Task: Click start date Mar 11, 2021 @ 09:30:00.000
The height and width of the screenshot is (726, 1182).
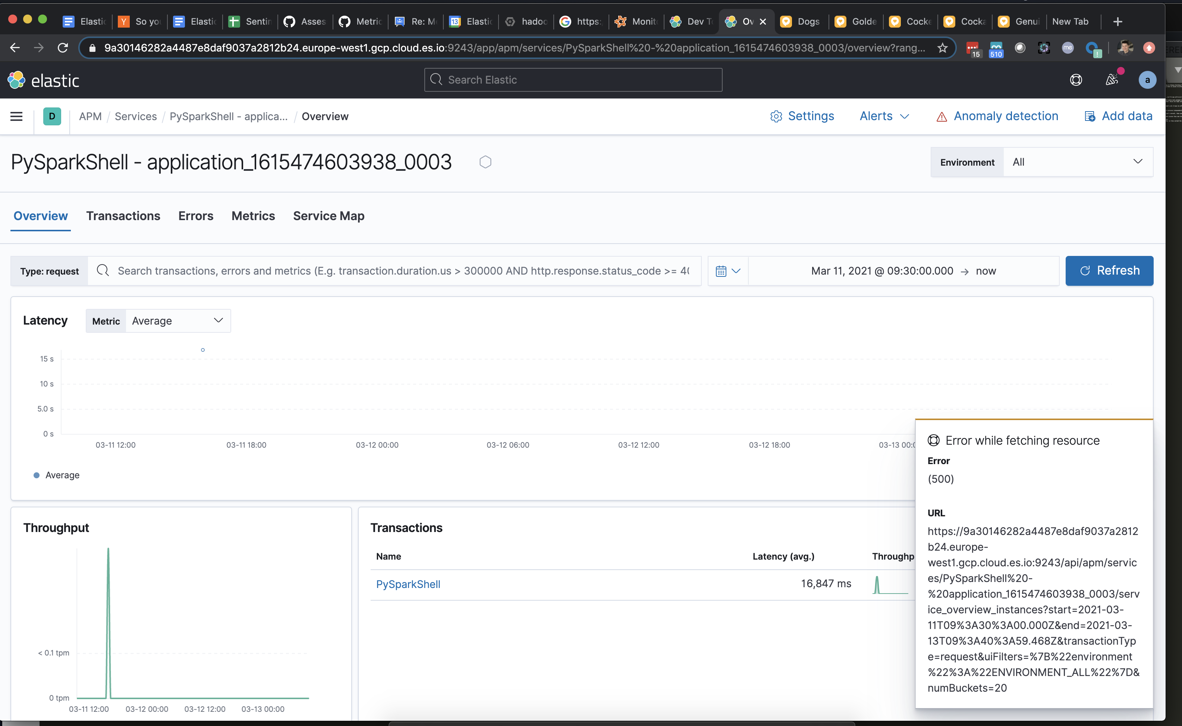Action: click(x=882, y=271)
